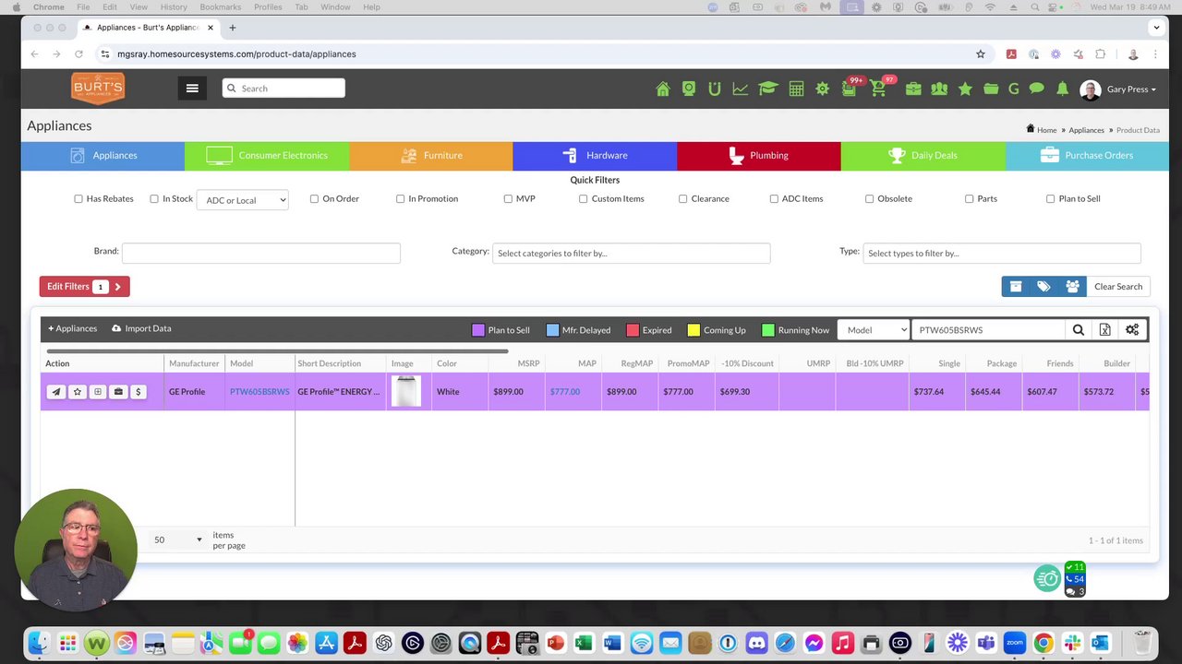Open the calculator icon in the header
Screen dimensions: 1182x664
coord(796,89)
